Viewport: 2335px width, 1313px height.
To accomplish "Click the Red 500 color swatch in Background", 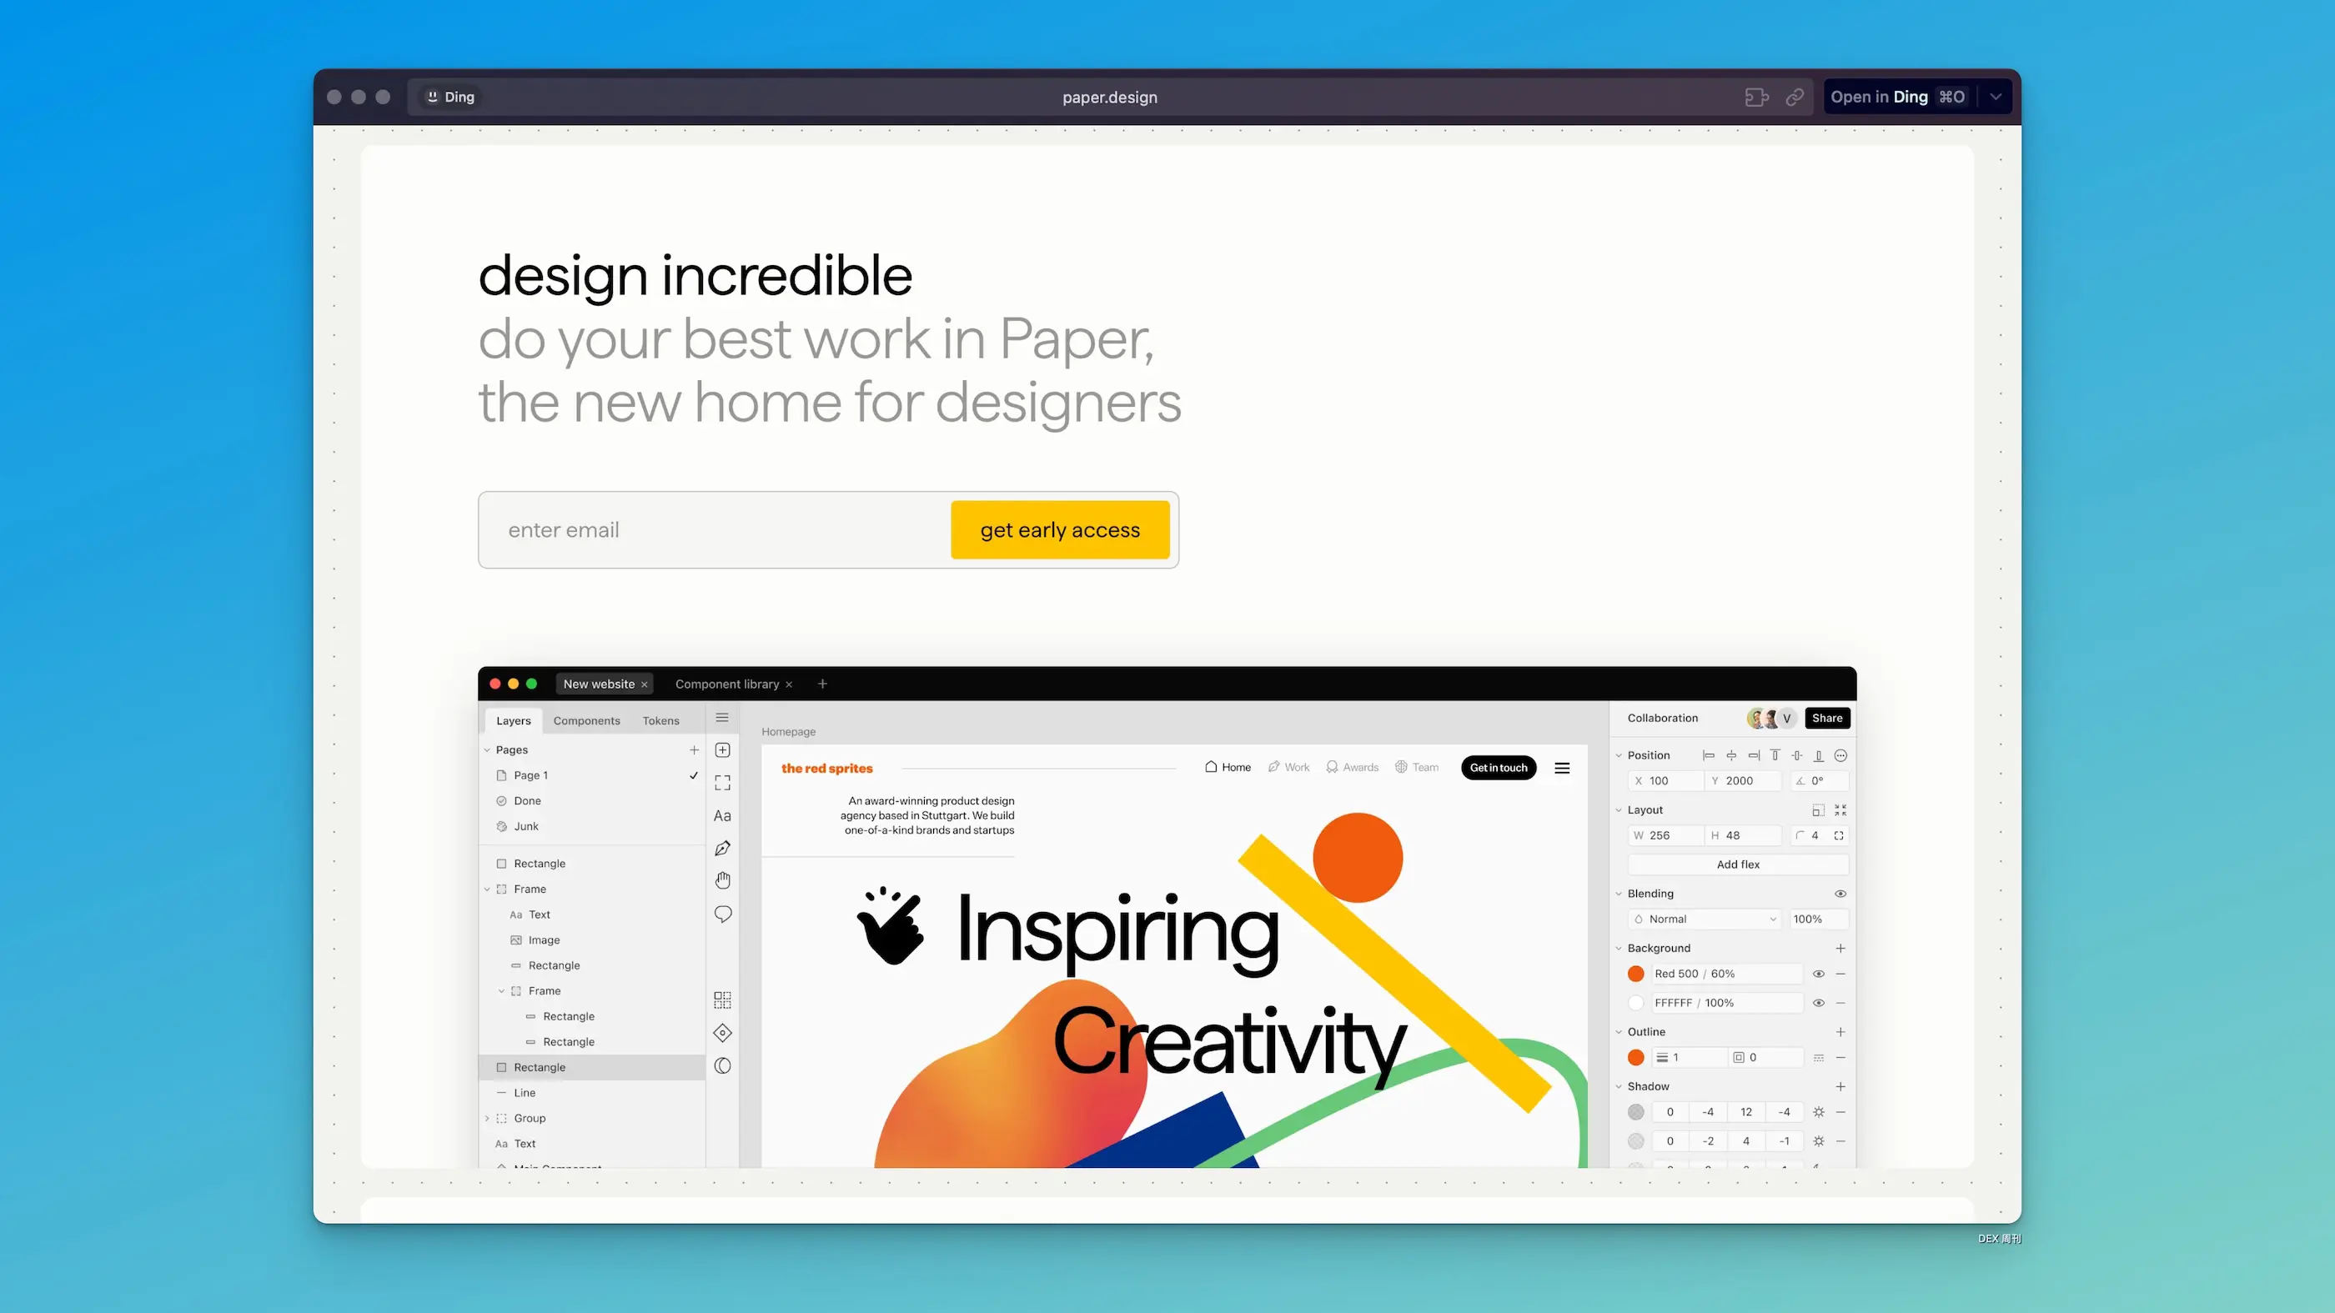I will 1636,973.
